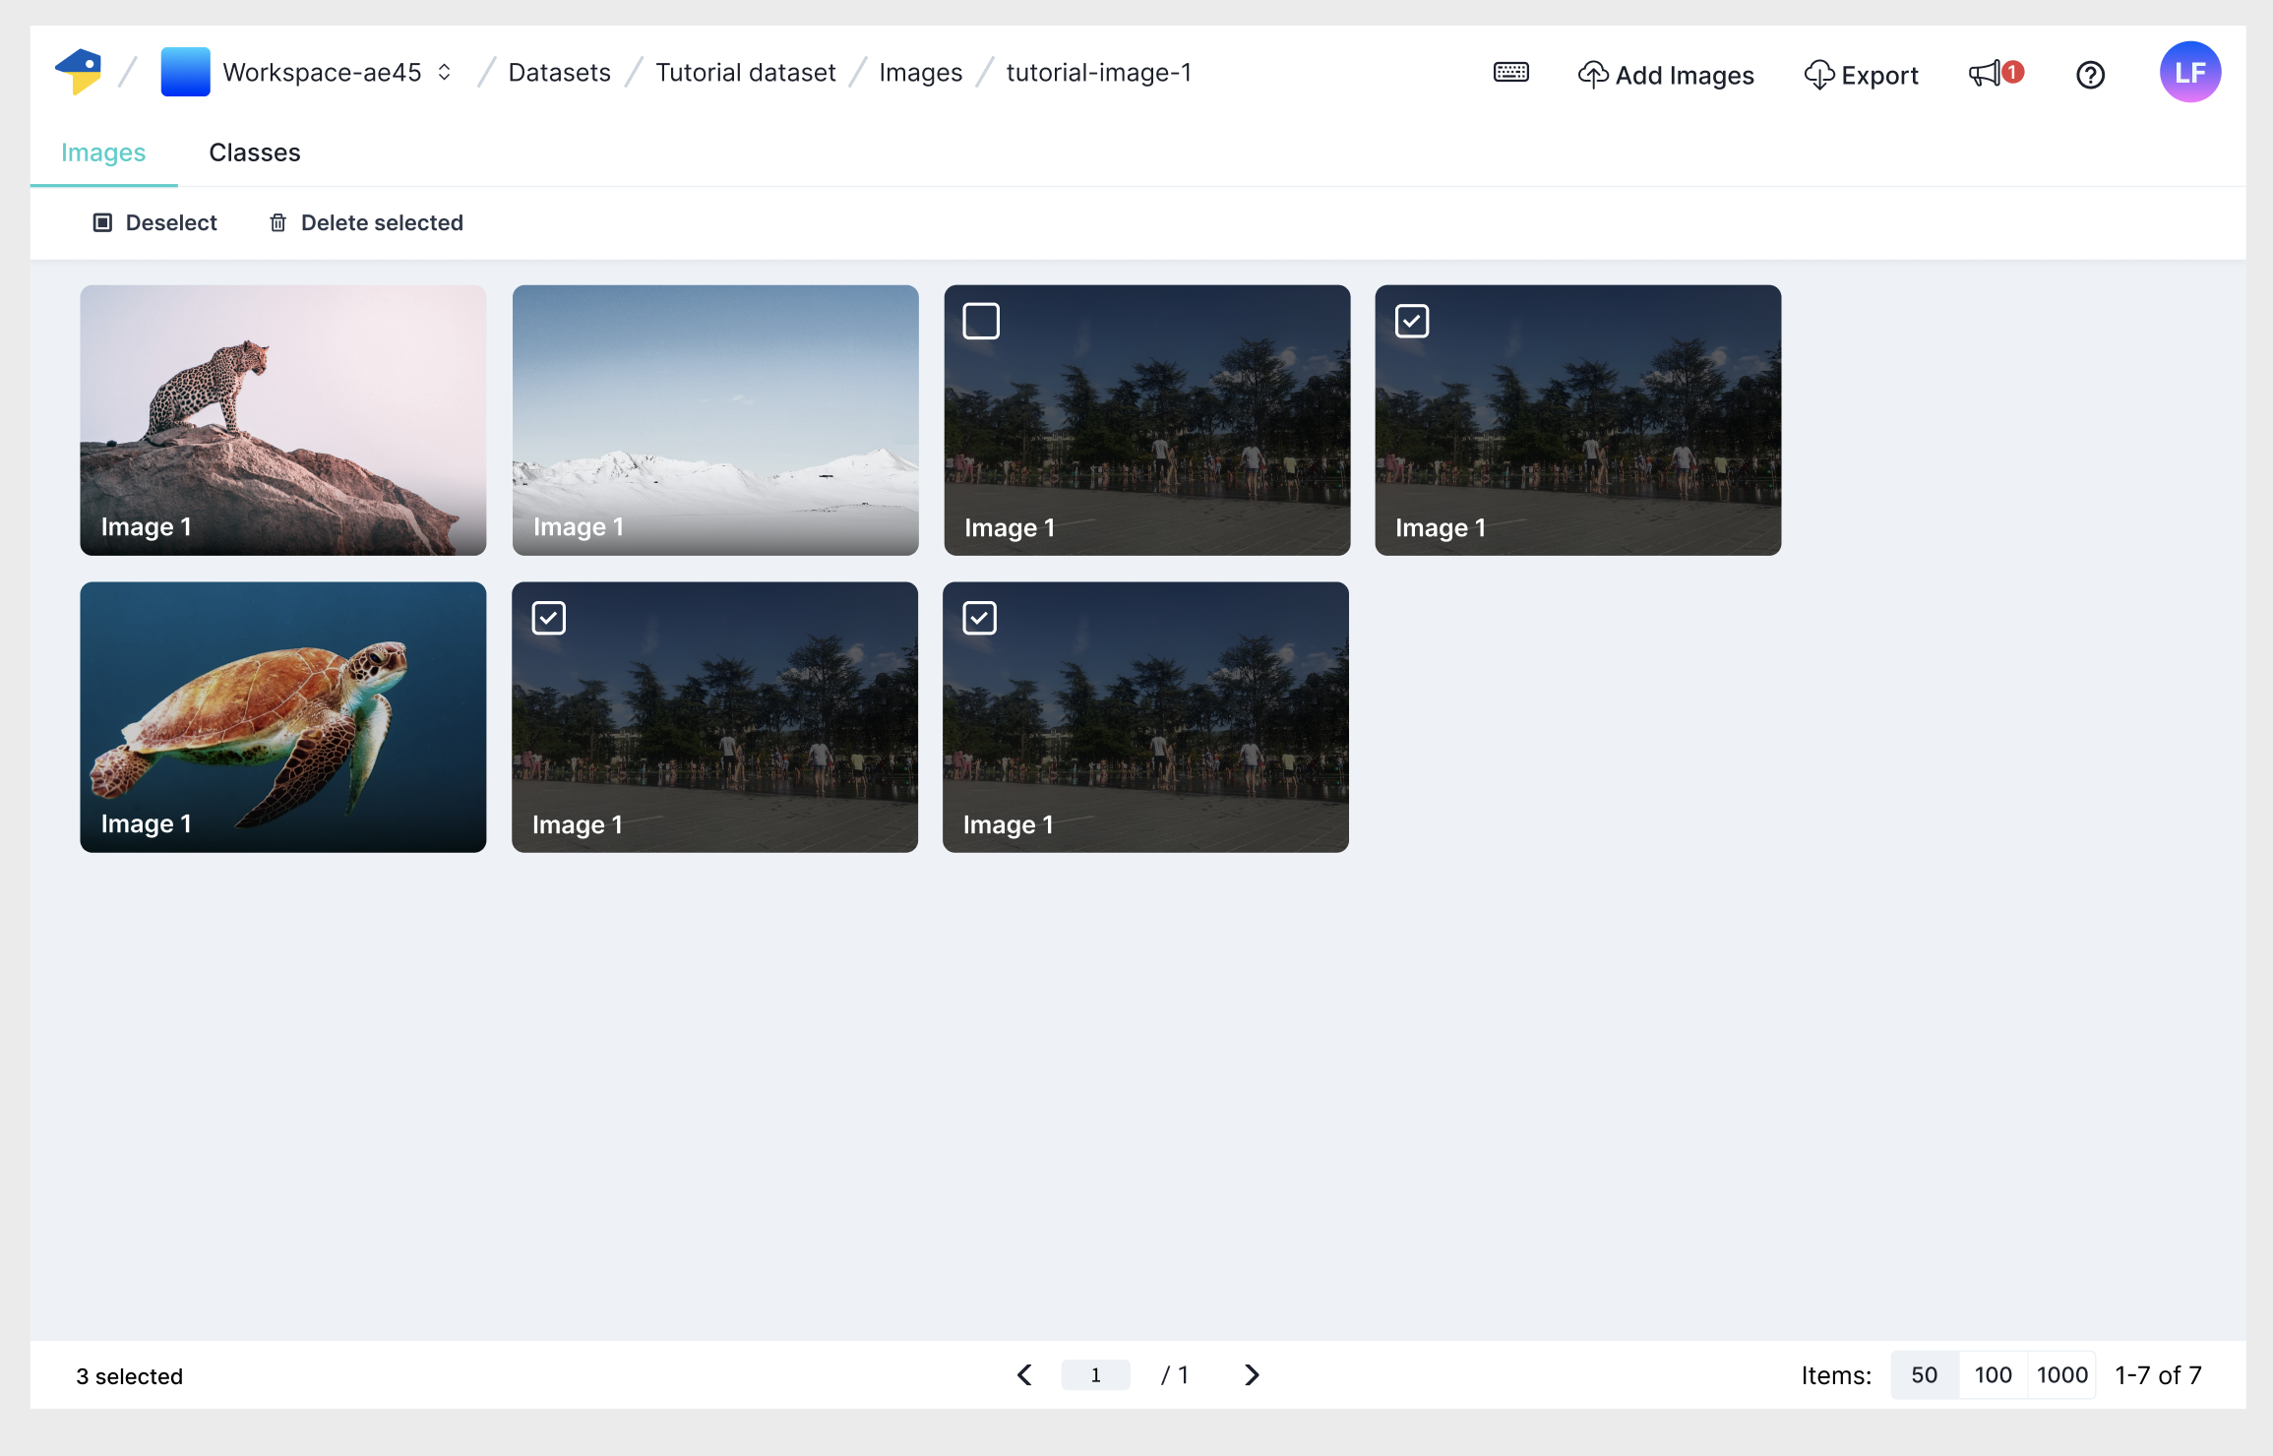Open the LF user avatar menu
Image resolution: width=2273 pixels, height=1456 pixels.
point(2189,72)
